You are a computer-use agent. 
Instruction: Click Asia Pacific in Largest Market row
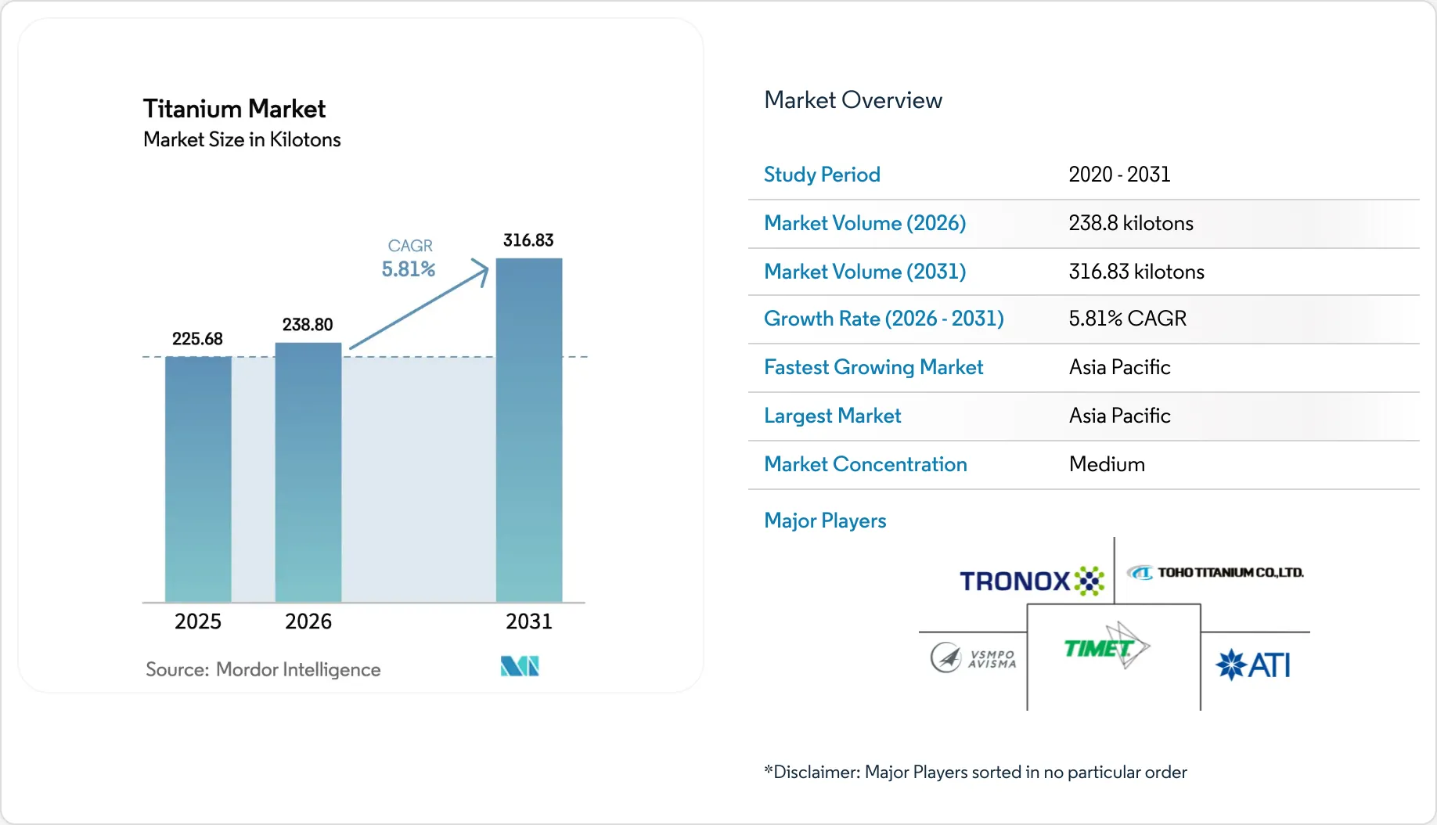[x=1120, y=416]
